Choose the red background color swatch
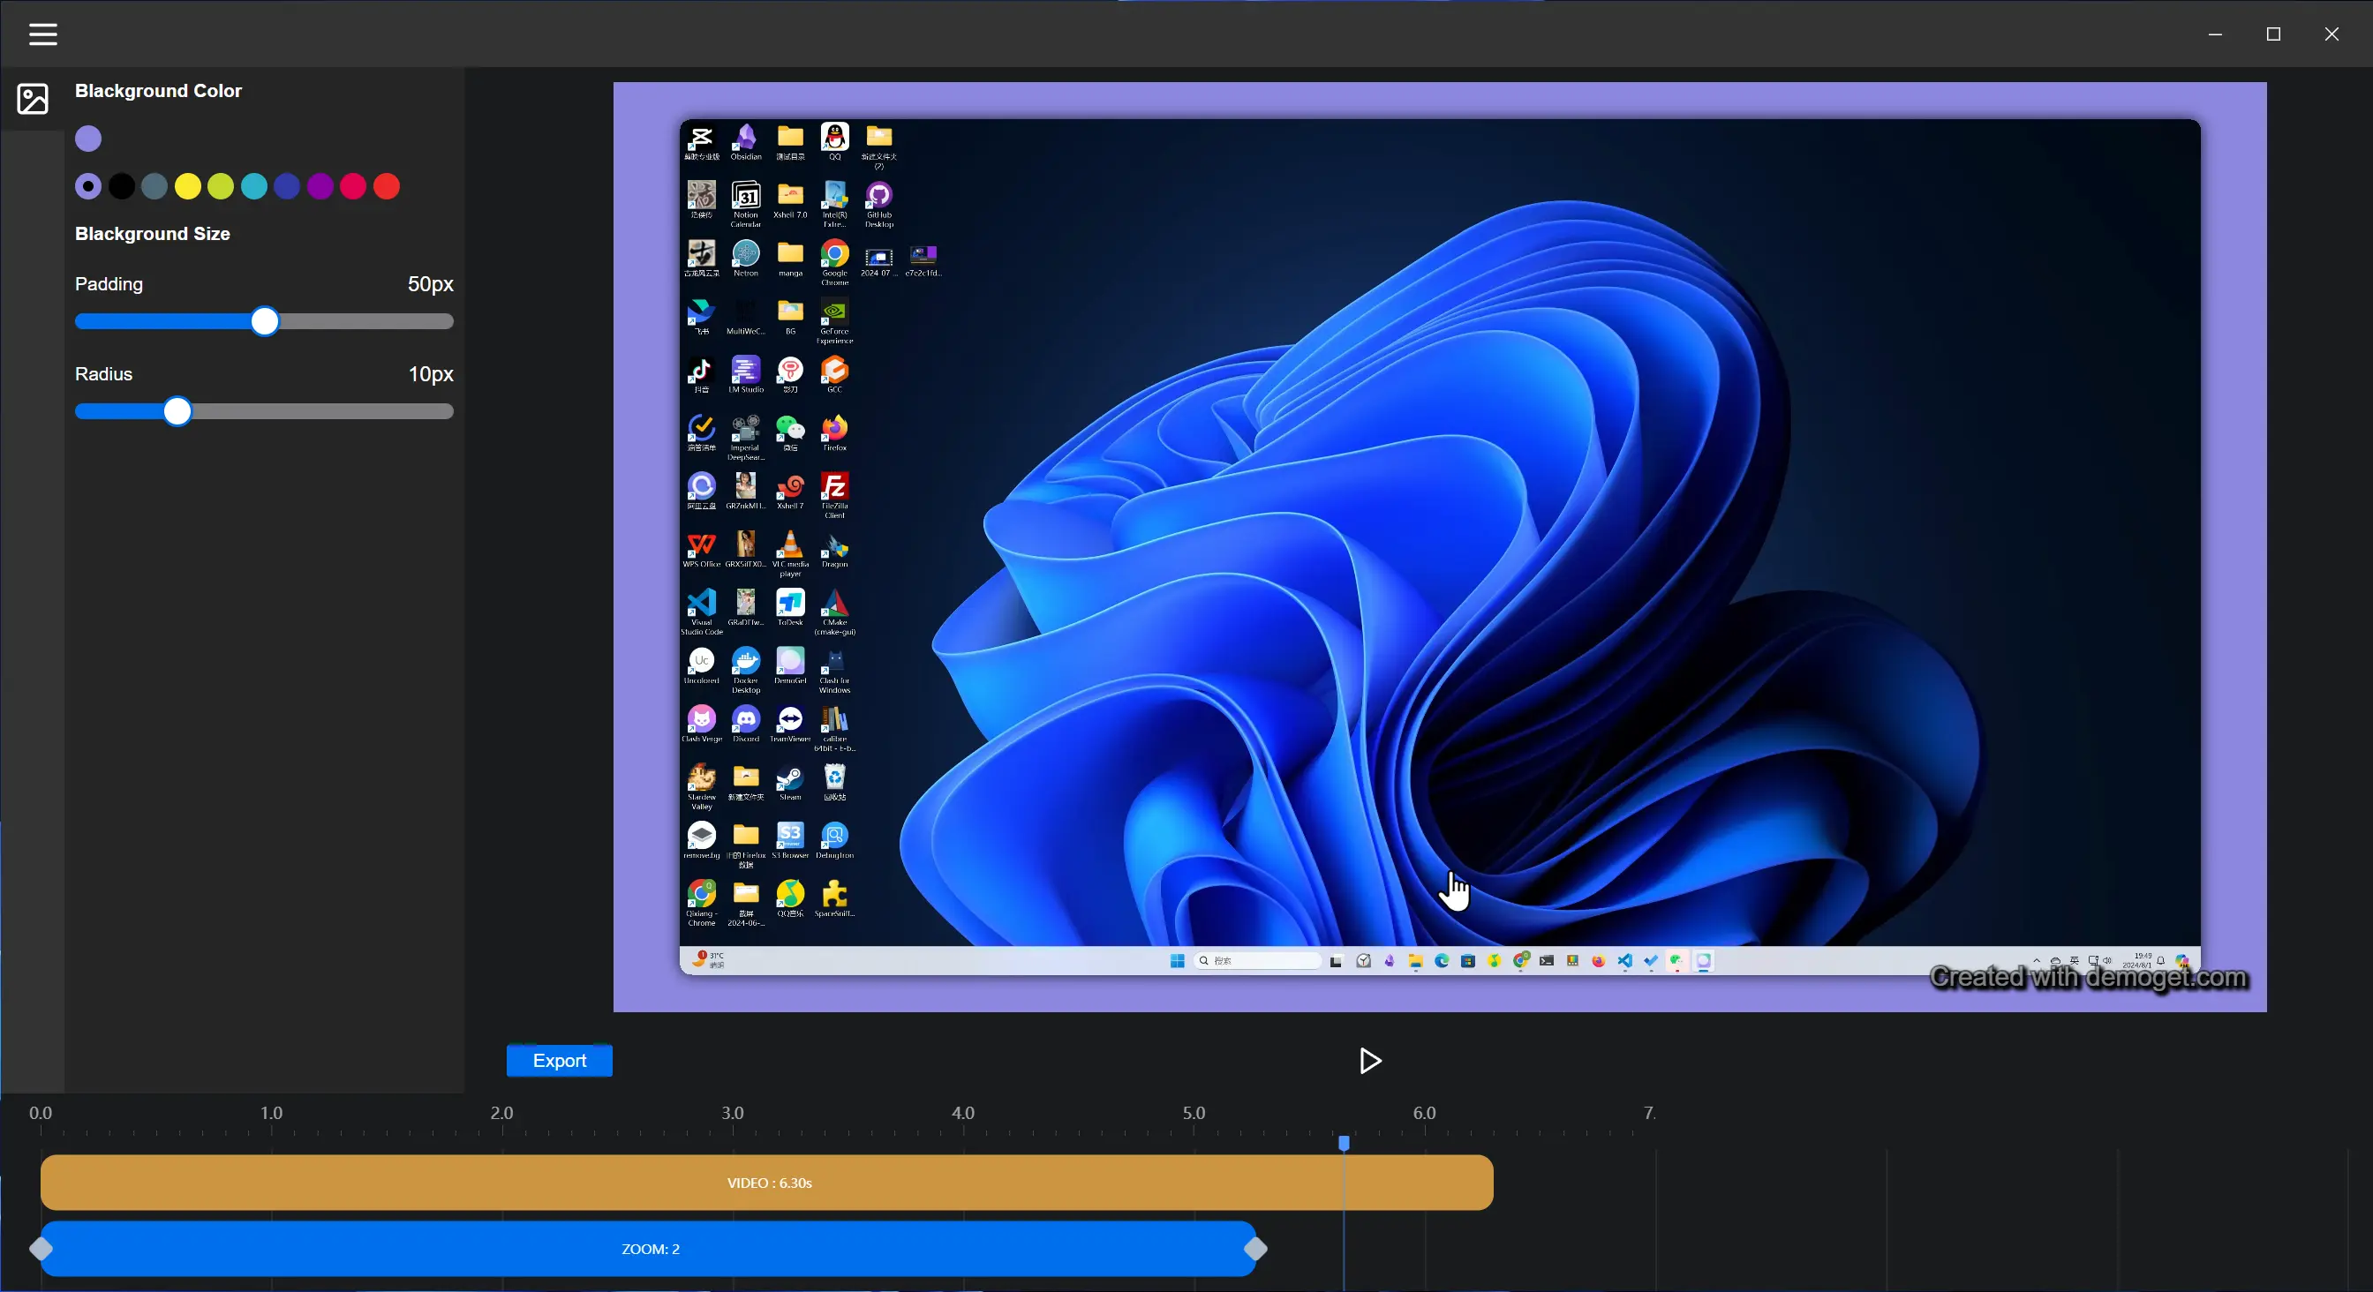The image size is (2373, 1292). (x=387, y=187)
